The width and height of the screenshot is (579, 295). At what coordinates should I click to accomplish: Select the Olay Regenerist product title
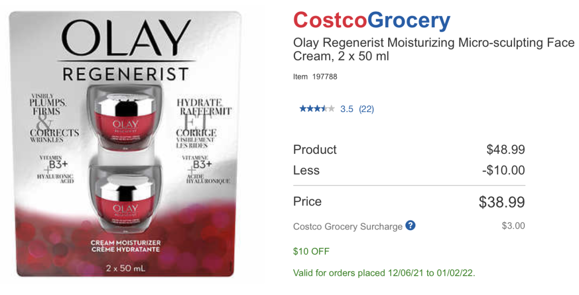pyautogui.click(x=433, y=49)
